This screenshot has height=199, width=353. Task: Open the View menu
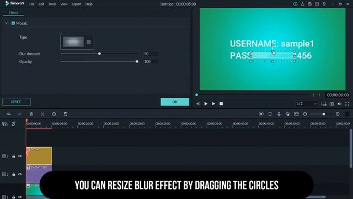[64, 4]
